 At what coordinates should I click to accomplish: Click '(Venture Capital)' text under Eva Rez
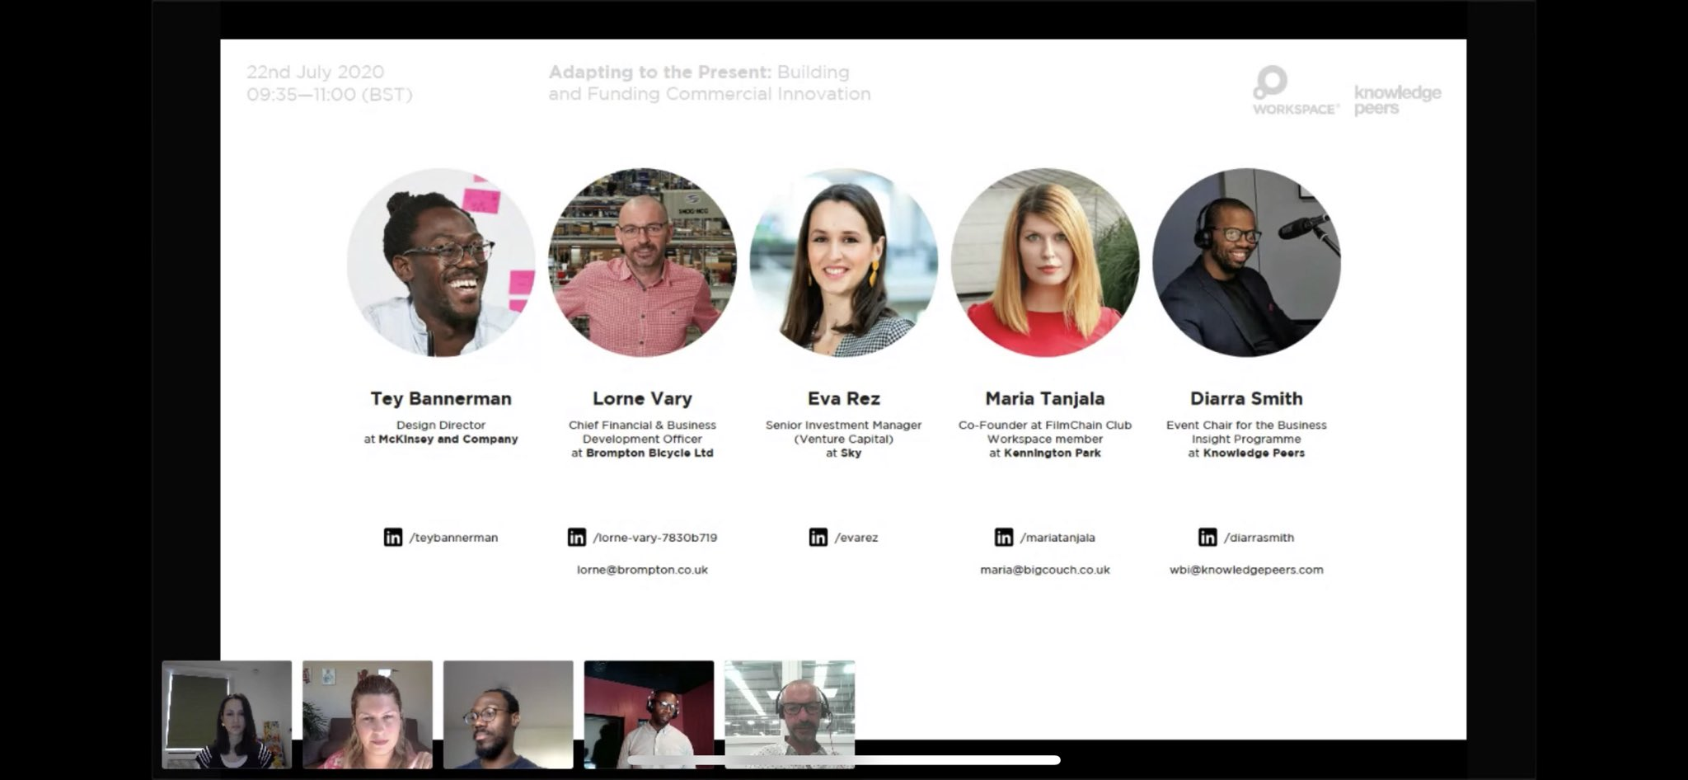click(844, 439)
